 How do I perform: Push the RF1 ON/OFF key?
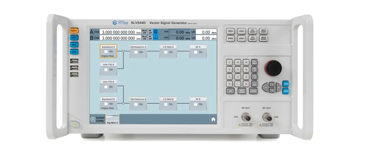(252, 31)
